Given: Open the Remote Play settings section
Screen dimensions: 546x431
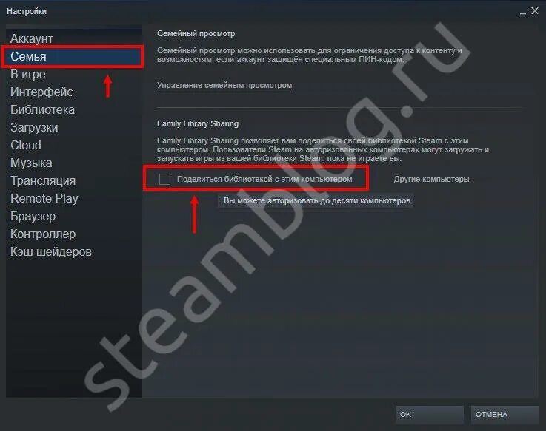Looking at the screenshot, I should (44, 198).
